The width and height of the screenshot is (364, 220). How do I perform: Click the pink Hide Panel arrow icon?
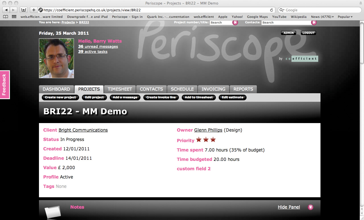tap(311, 207)
